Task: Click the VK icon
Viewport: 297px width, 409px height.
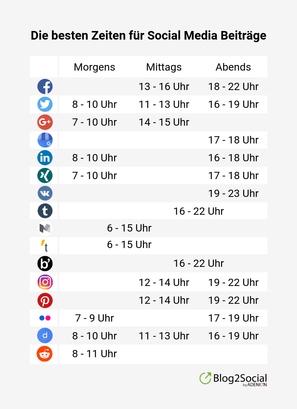Action: tap(45, 193)
